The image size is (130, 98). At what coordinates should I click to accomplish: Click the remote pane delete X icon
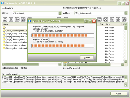[x=106, y=20]
